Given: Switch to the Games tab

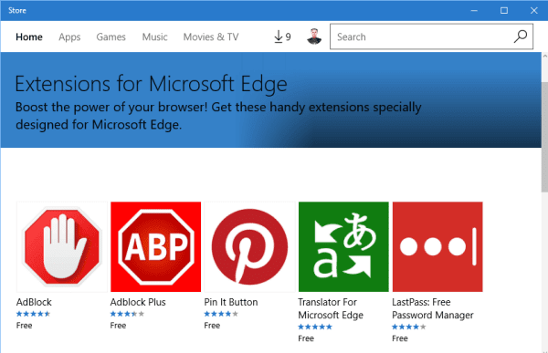Looking at the screenshot, I should 111,36.
